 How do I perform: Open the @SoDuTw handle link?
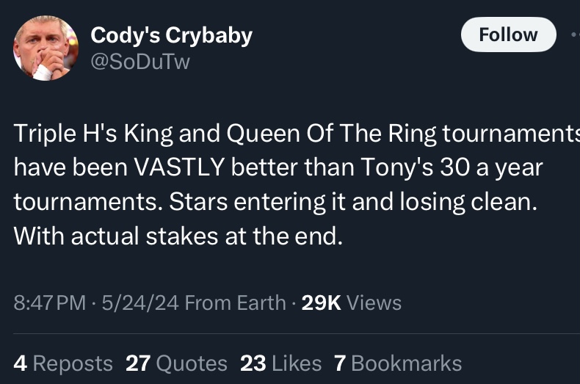(x=140, y=62)
